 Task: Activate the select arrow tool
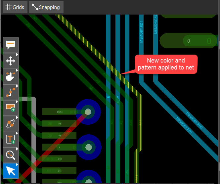coord(11,171)
